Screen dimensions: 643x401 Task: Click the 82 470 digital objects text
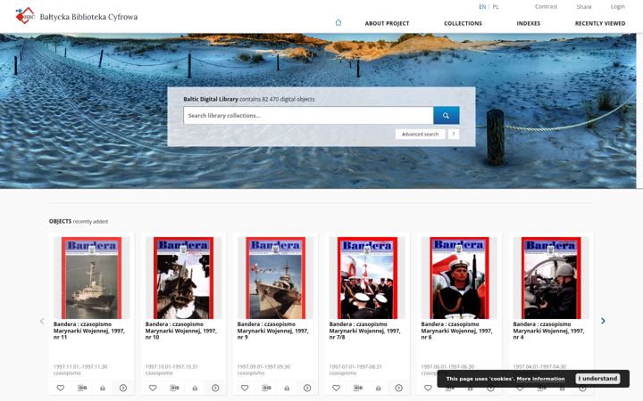[288, 99]
